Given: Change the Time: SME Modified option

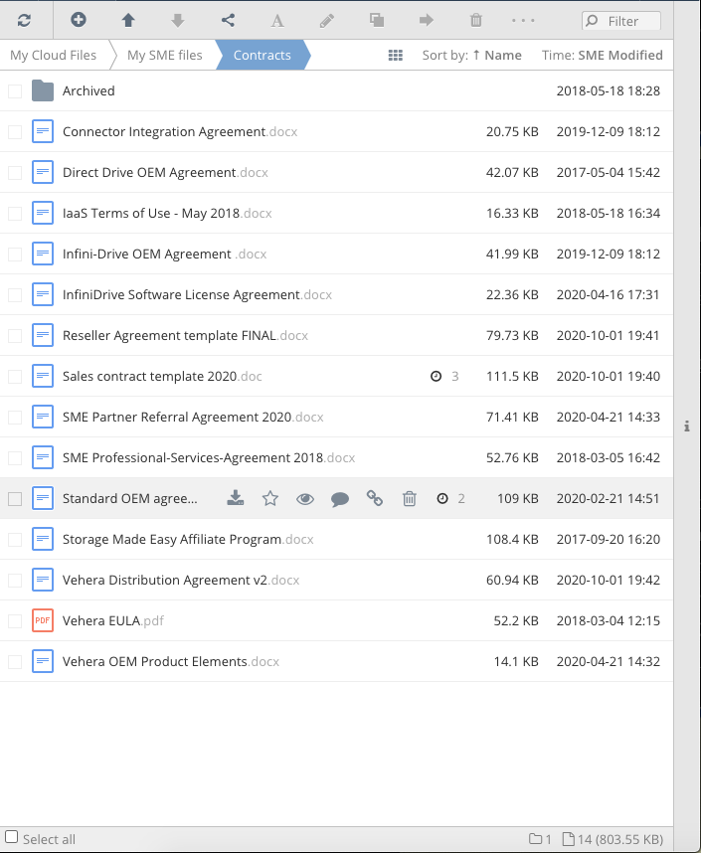Looking at the screenshot, I should (602, 56).
